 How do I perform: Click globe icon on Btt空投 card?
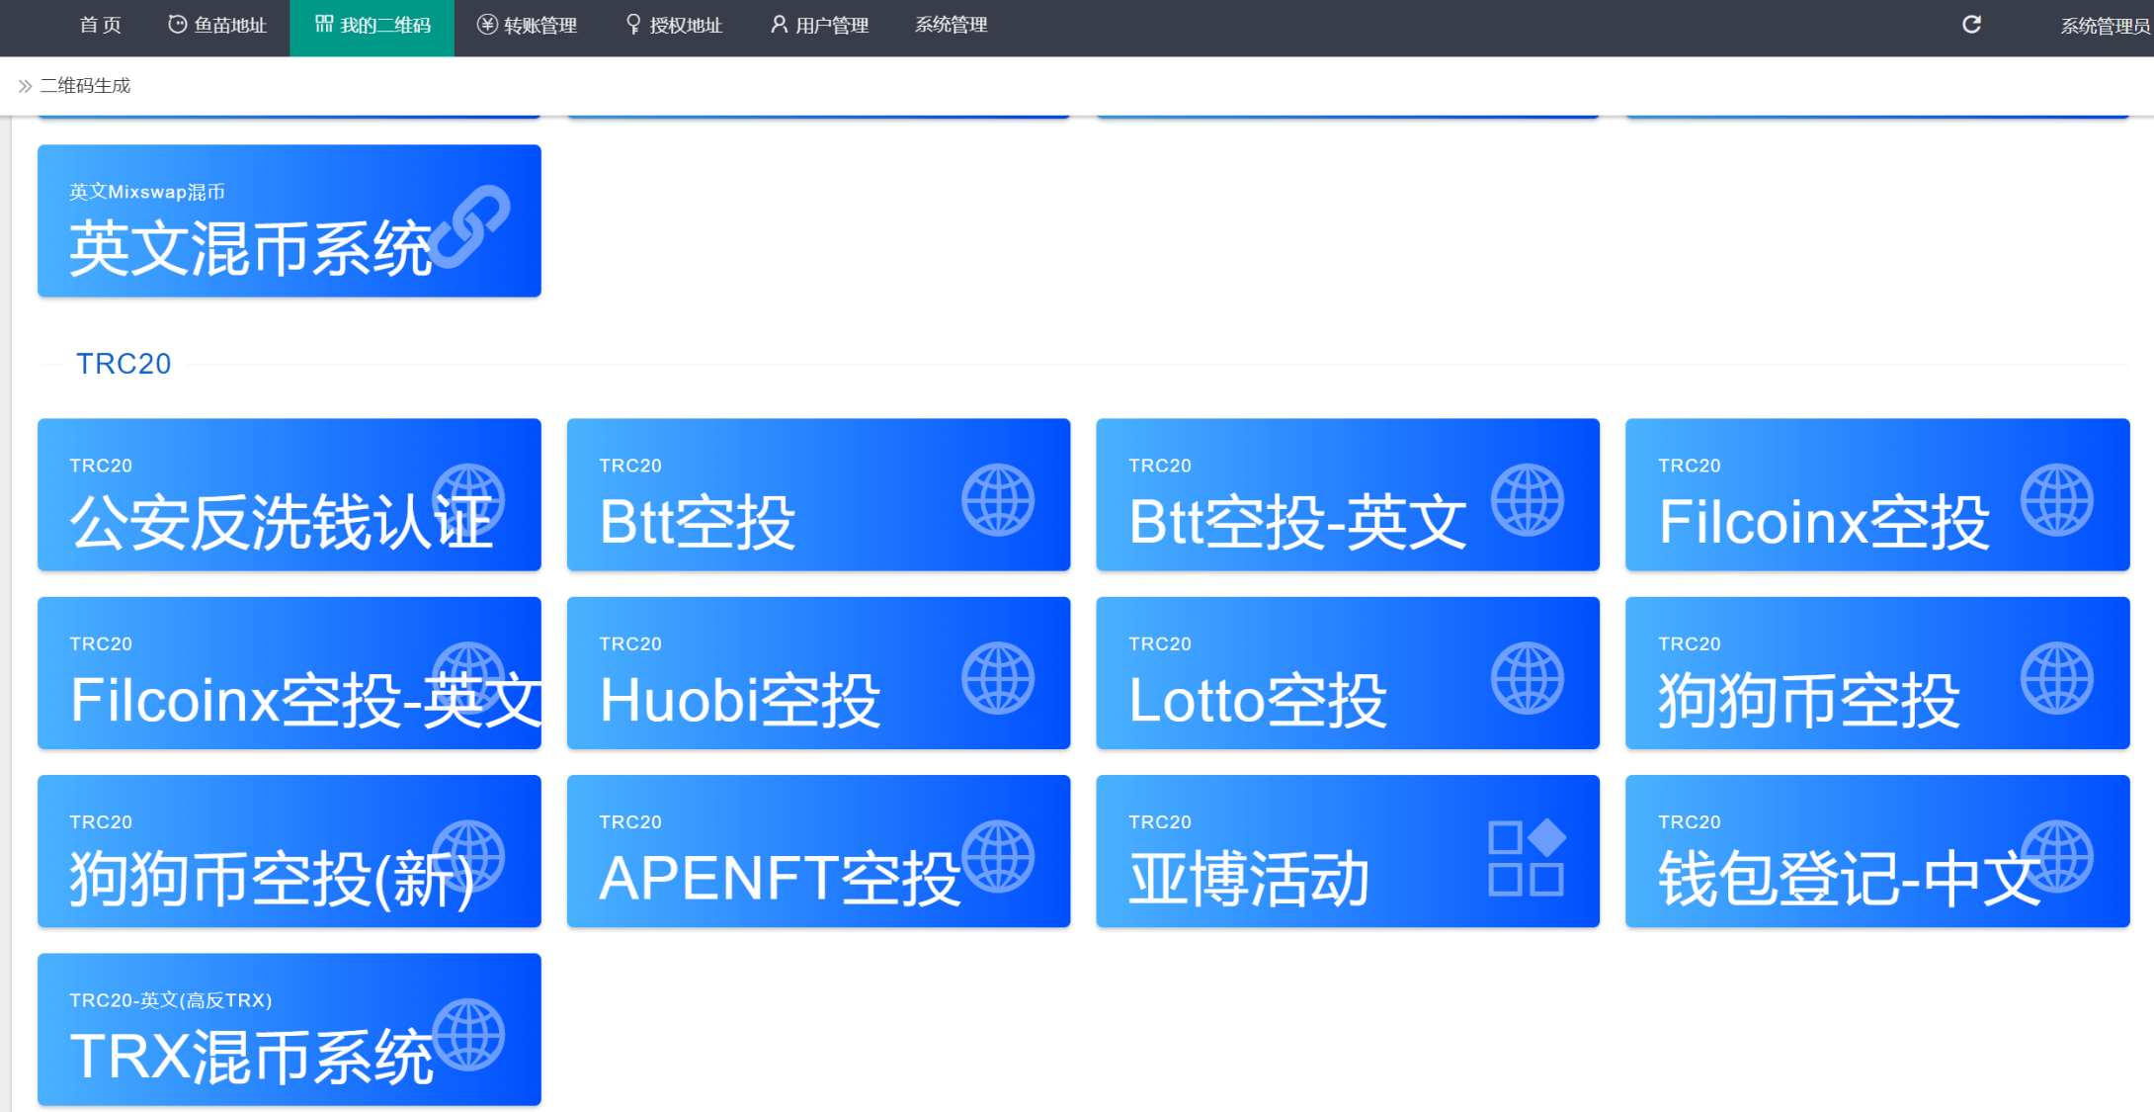tap(998, 500)
